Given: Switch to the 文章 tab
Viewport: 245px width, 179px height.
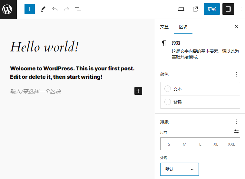Looking at the screenshot, I should click(x=164, y=27).
